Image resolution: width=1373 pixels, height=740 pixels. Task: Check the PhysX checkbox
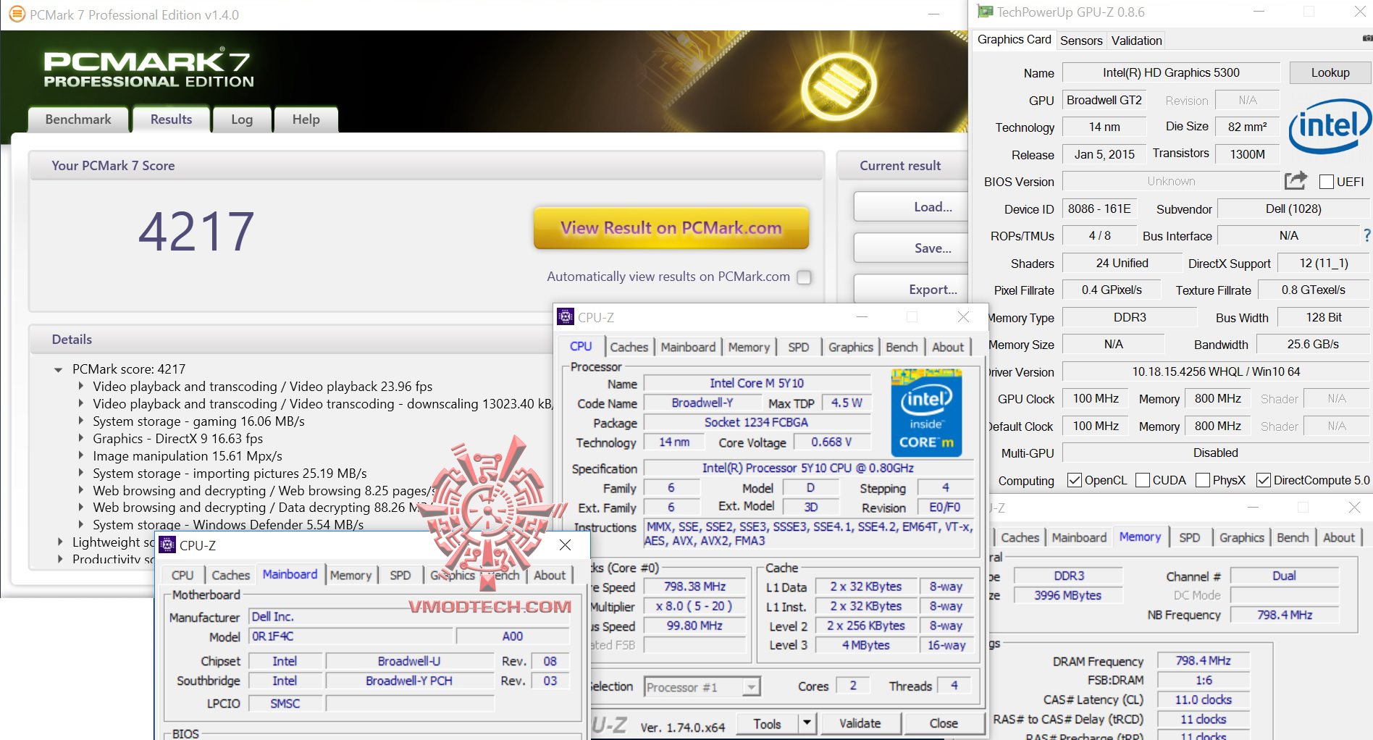tap(1203, 480)
